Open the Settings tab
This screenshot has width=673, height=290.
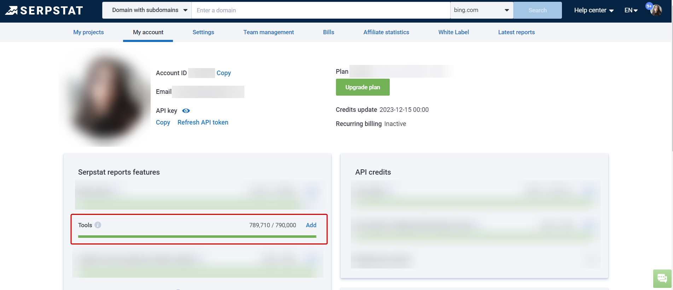click(203, 32)
